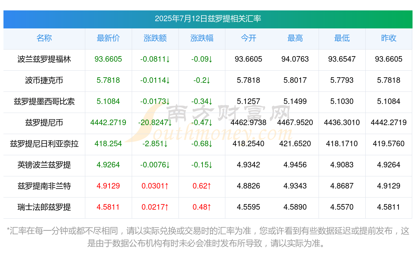This screenshot has width=416, height=254.
Task: Click the 最高 value 5.8017
Action: click(295, 80)
